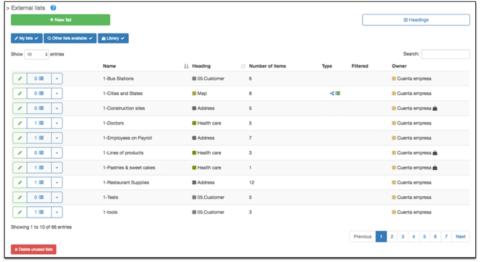Go to page 6 of the list

coord(435,237)
